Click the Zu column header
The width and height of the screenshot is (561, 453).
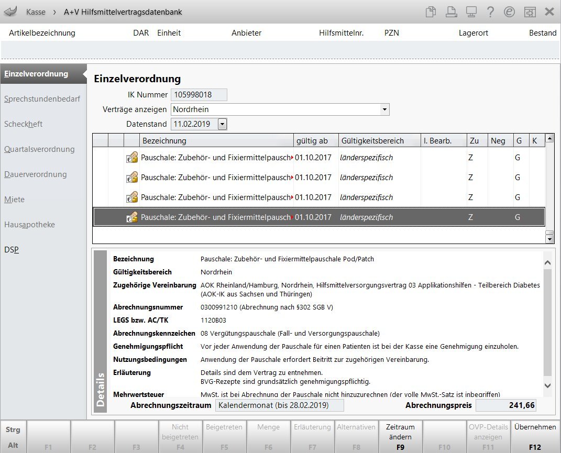tap(477, 141)
